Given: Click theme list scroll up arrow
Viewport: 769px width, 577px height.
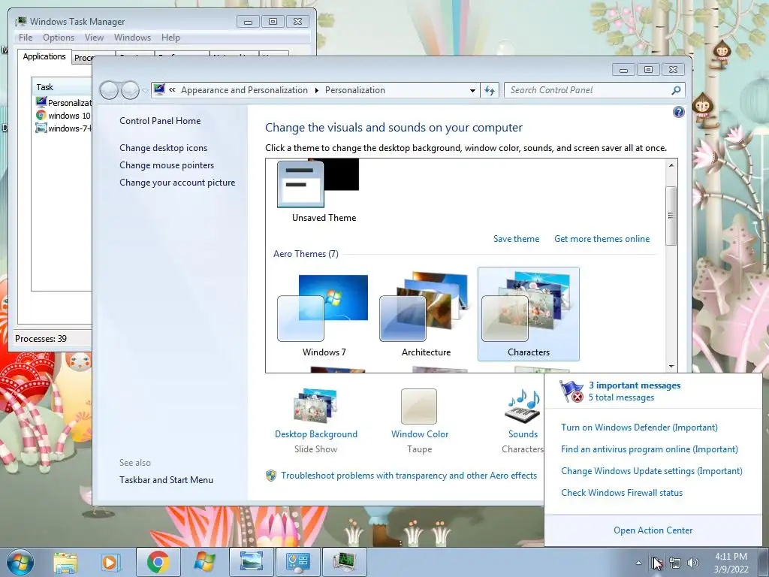Looking at the screenshot, I should pos(671,165).
